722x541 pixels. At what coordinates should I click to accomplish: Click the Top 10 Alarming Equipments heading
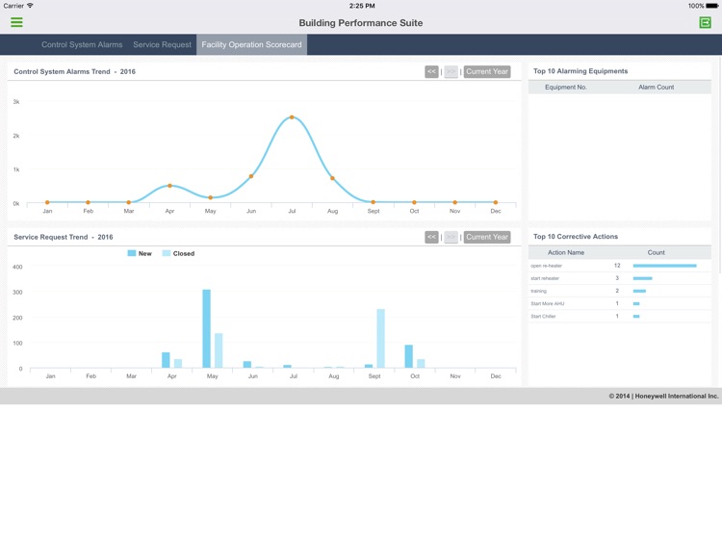pos(580,71)
